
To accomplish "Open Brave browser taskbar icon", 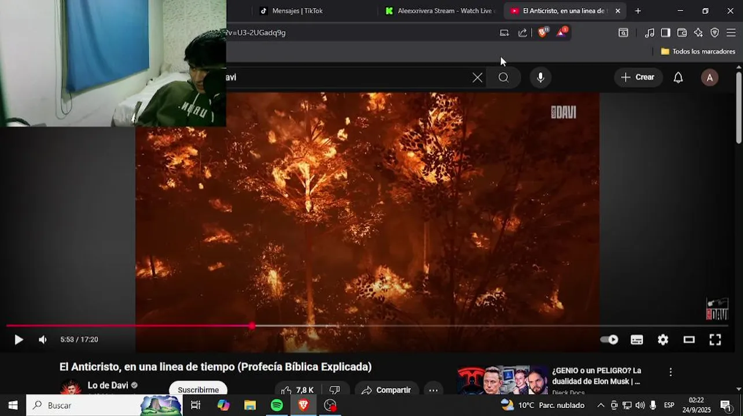I will (x=303, y=405).
